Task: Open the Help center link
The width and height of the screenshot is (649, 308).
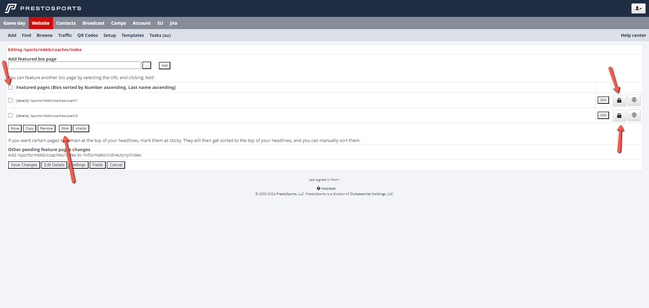Action: click(x=633, y=35)
